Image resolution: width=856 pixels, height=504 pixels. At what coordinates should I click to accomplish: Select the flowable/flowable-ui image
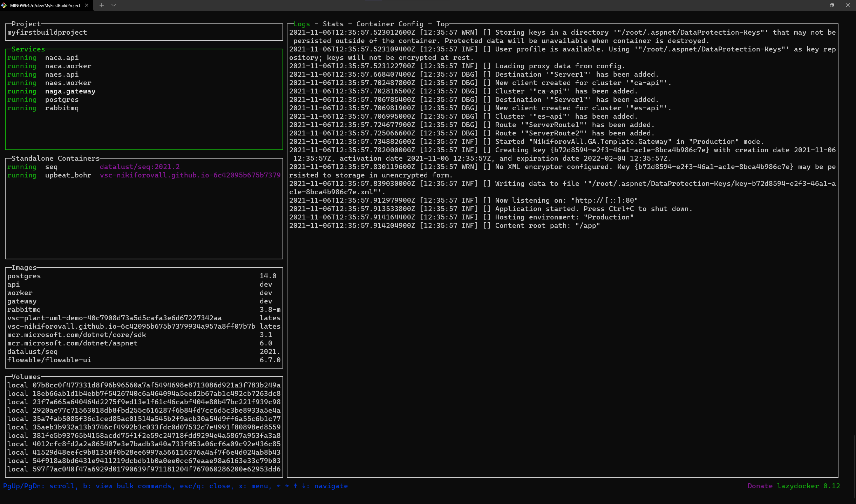click(x=144, y=360)
